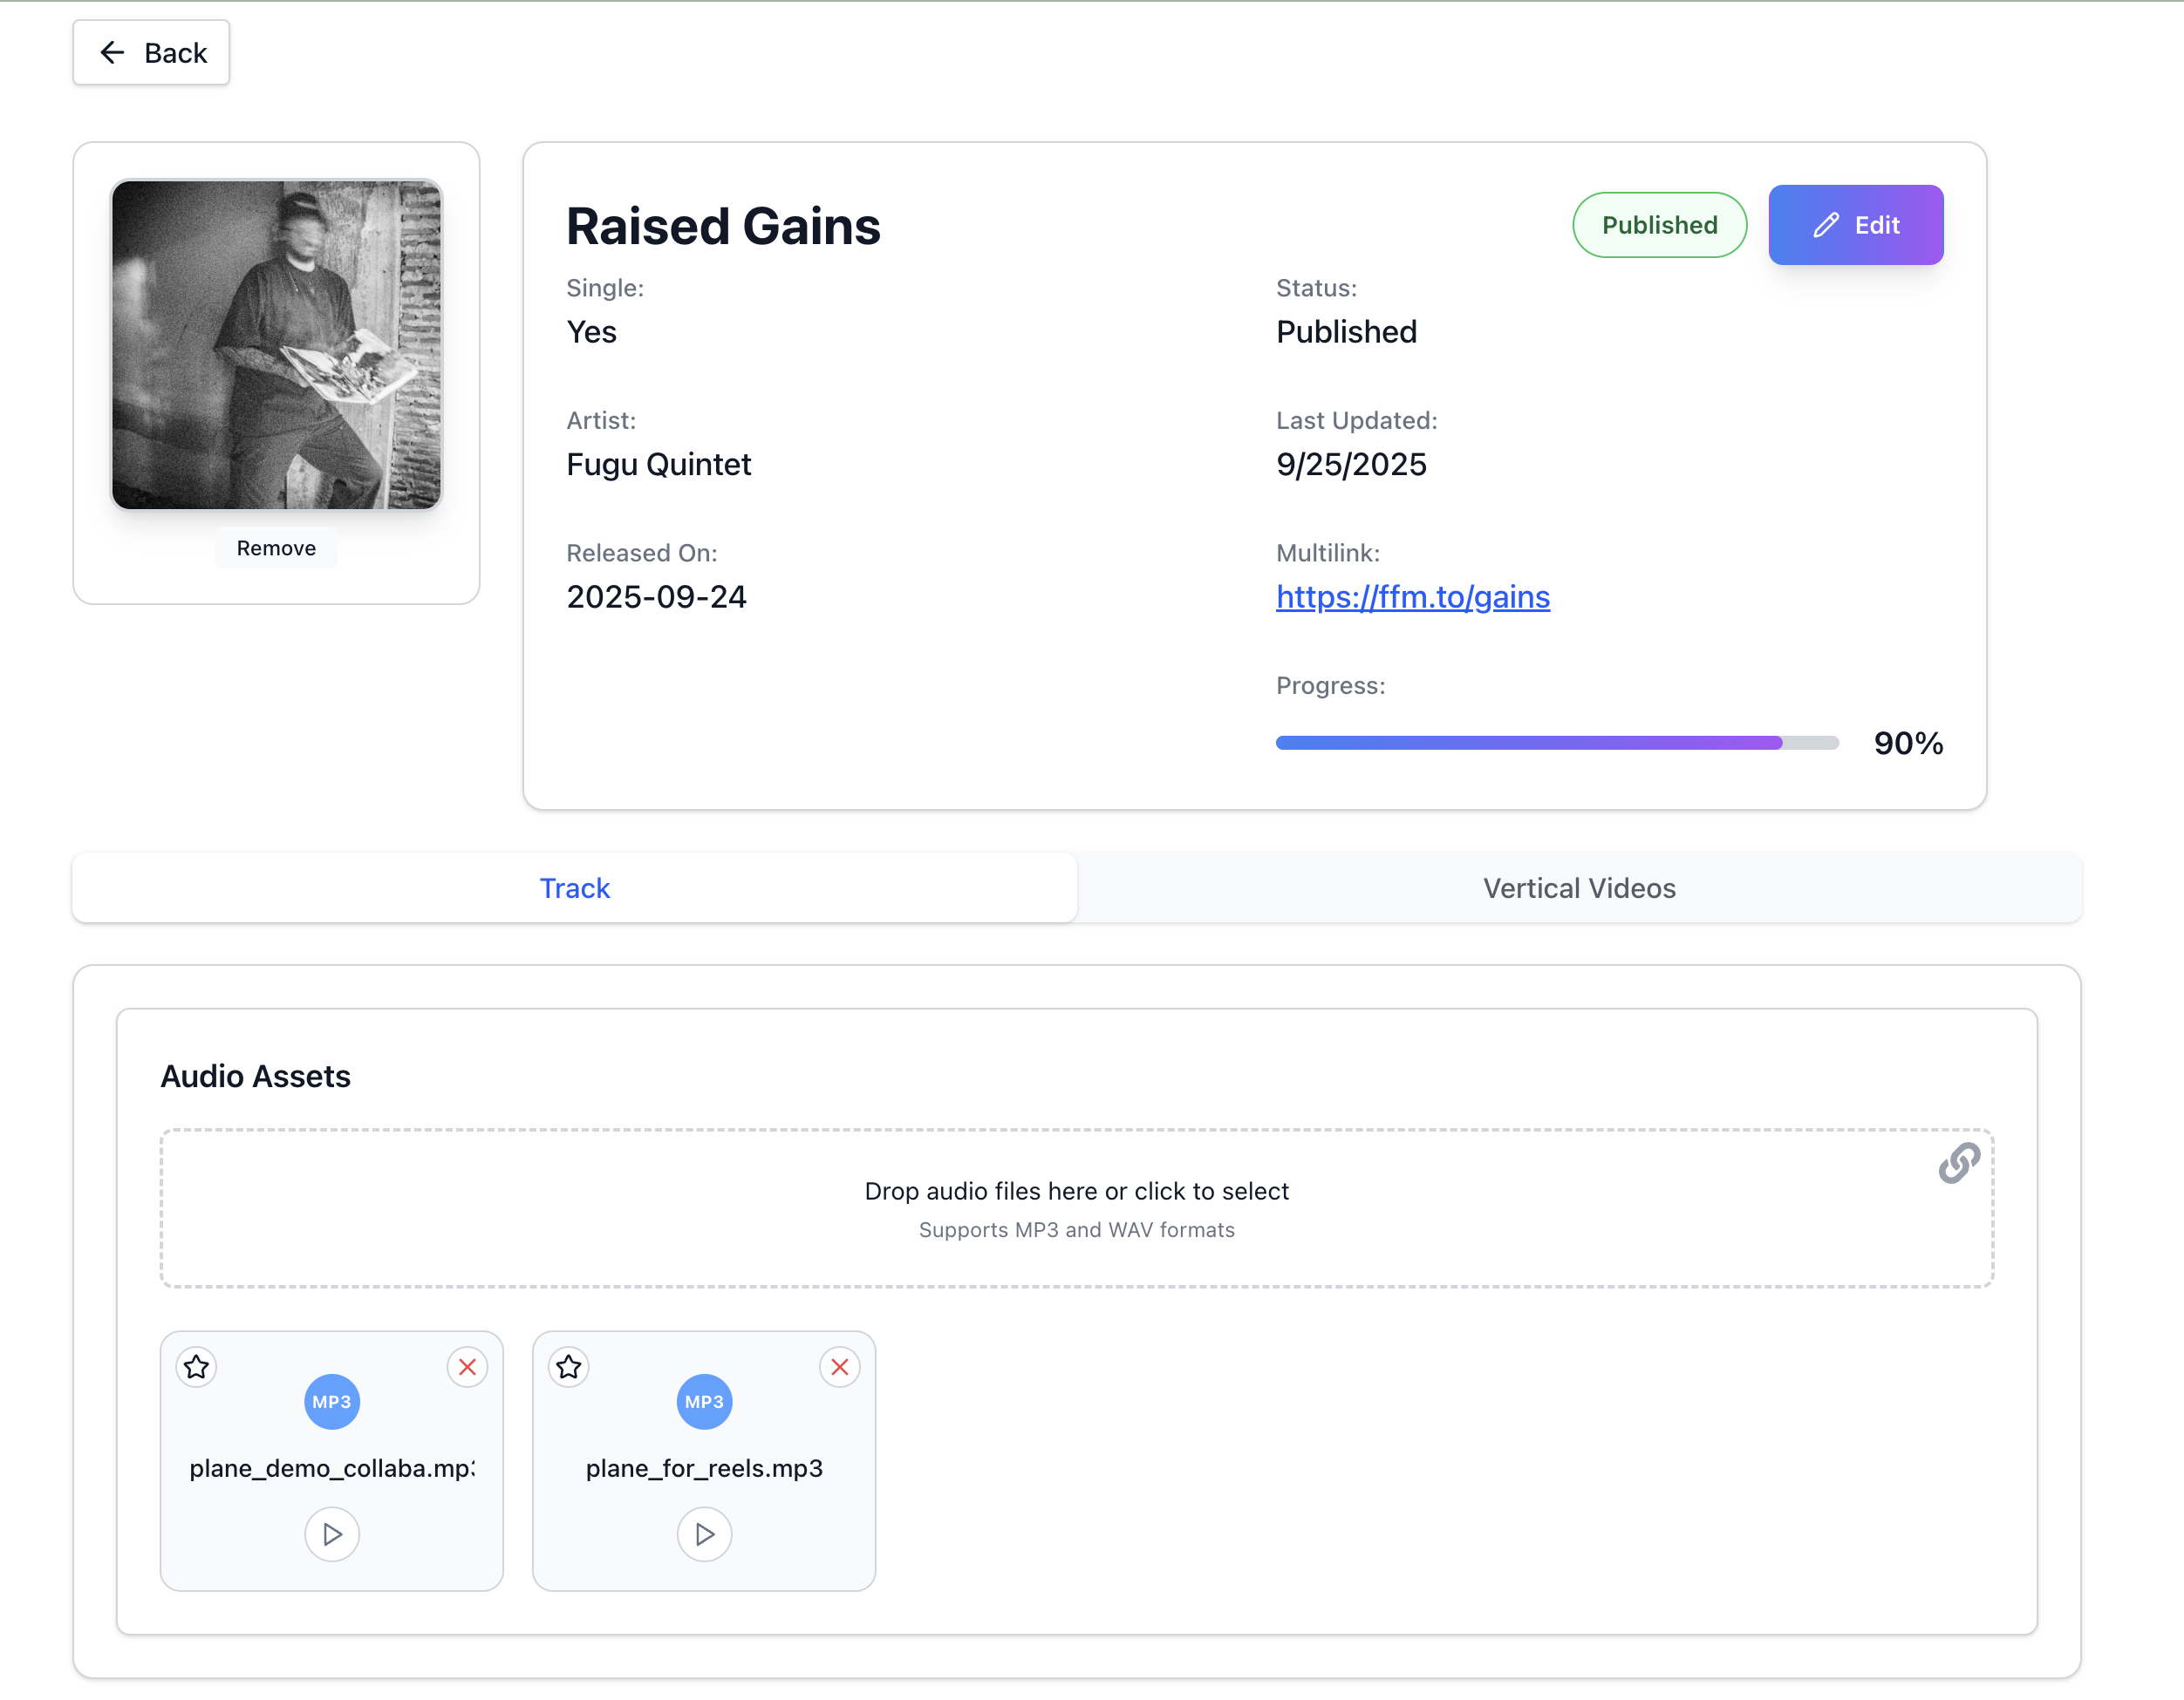Click the audio files drop zone

pyautogui.click(x=1076, y=1207)
